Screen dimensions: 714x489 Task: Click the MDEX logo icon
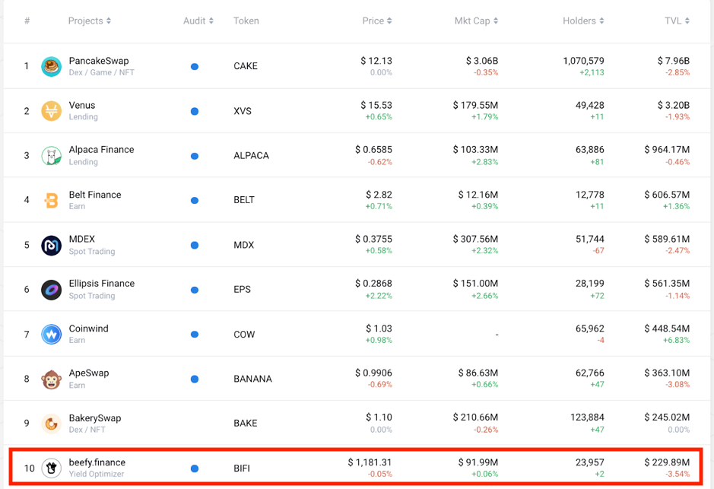coord(51,246)
